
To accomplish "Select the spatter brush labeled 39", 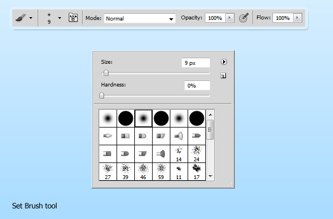I will click(125, 171).
